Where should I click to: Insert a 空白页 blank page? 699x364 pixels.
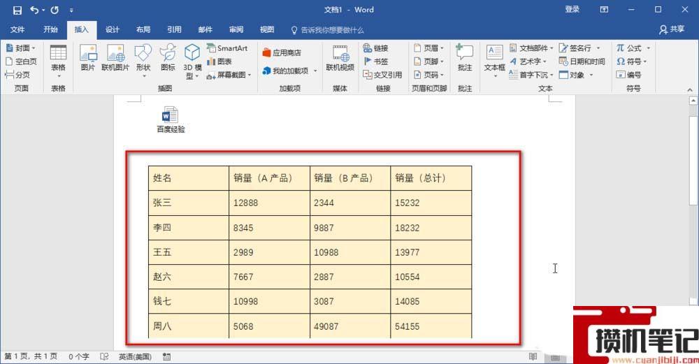tap(21, 61)
